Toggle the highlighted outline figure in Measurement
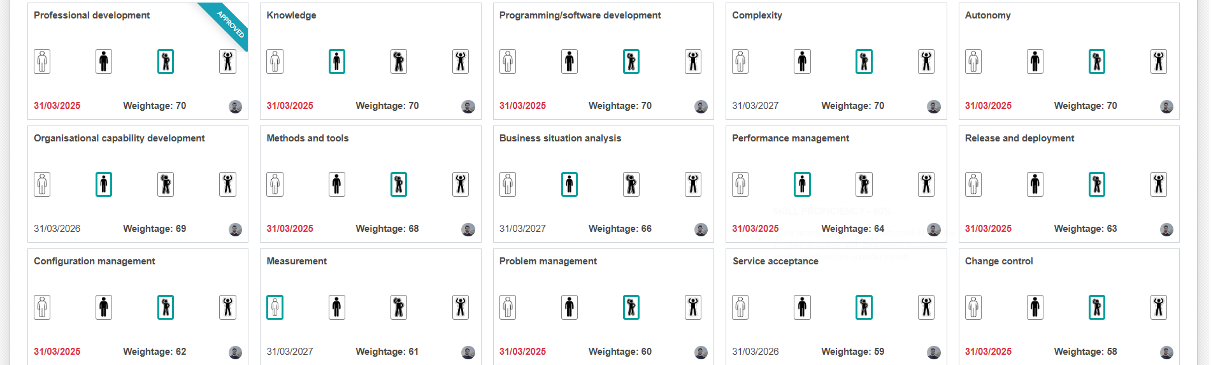 point(275,308)
